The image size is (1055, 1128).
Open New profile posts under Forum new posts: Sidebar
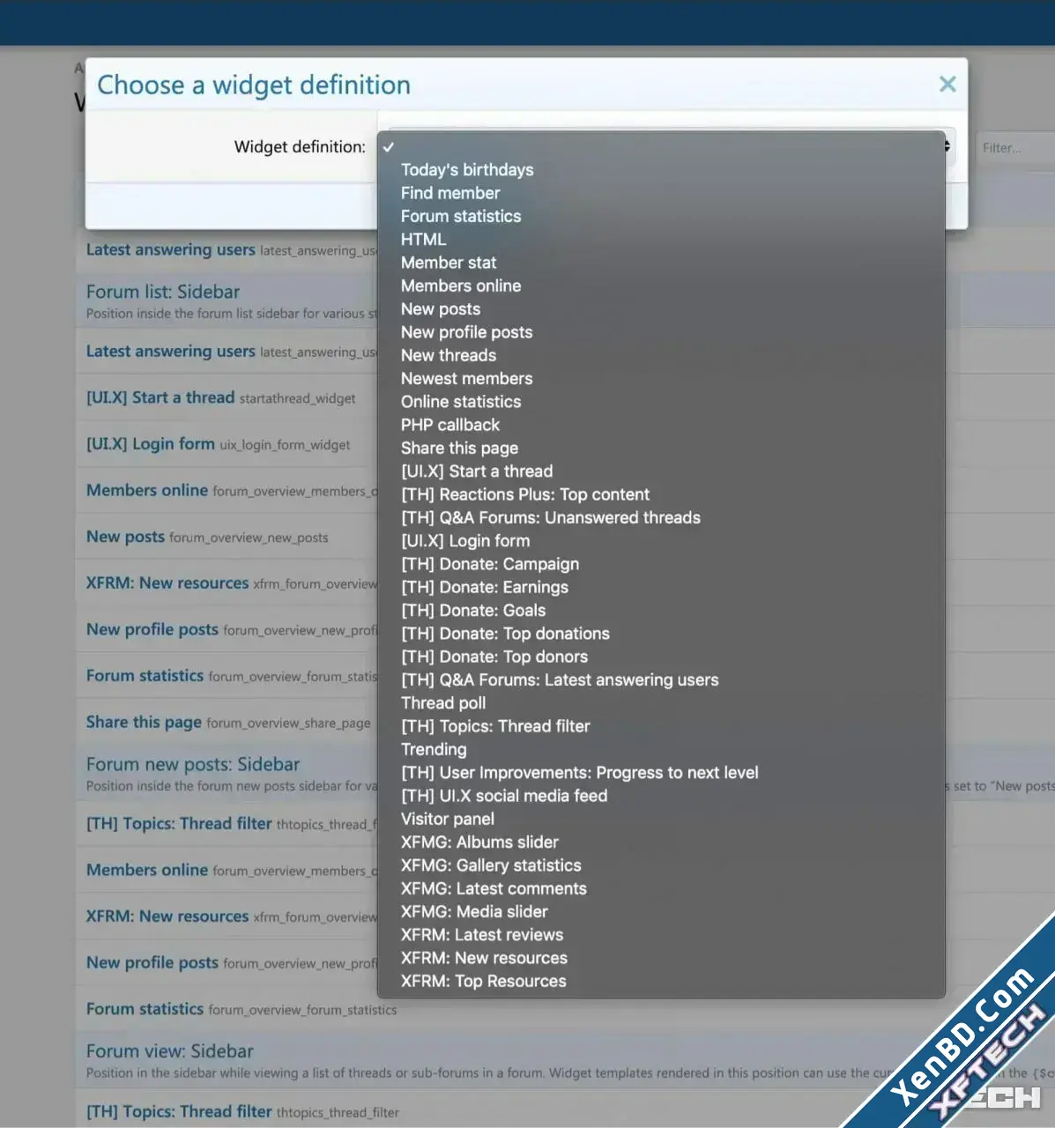pyautogui.click(x=152, y=963)
